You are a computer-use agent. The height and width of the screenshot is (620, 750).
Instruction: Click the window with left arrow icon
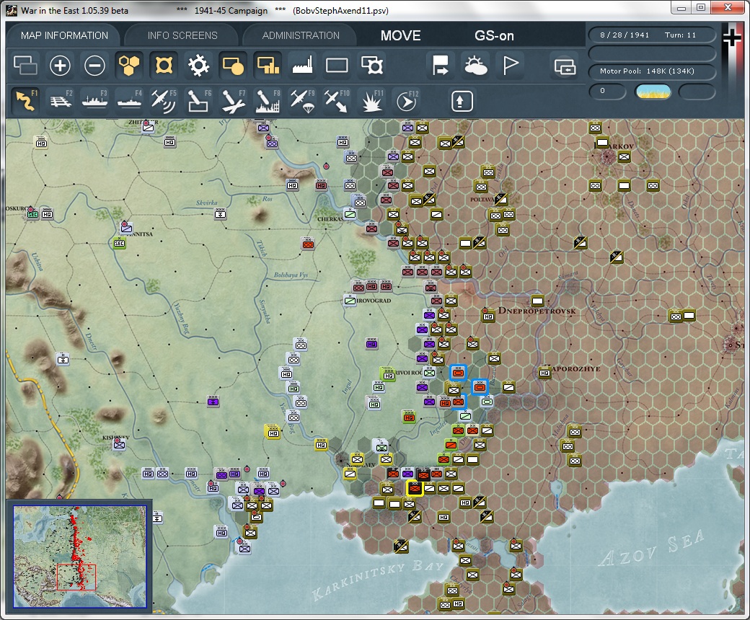pyautogui.click(x=565, y=66)
